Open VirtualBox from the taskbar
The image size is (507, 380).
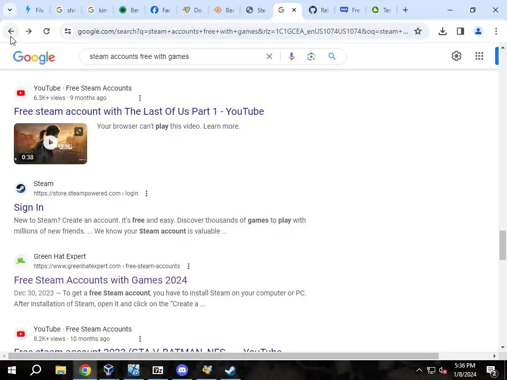[109, 370]
